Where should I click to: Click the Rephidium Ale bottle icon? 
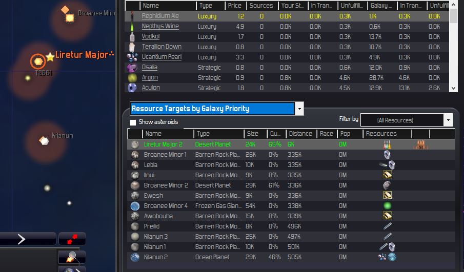click(132, 16)
